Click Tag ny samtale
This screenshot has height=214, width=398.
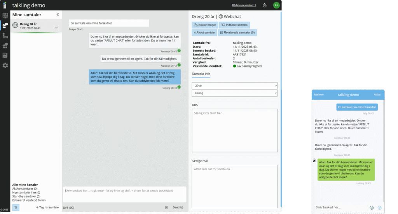[47, 207]
